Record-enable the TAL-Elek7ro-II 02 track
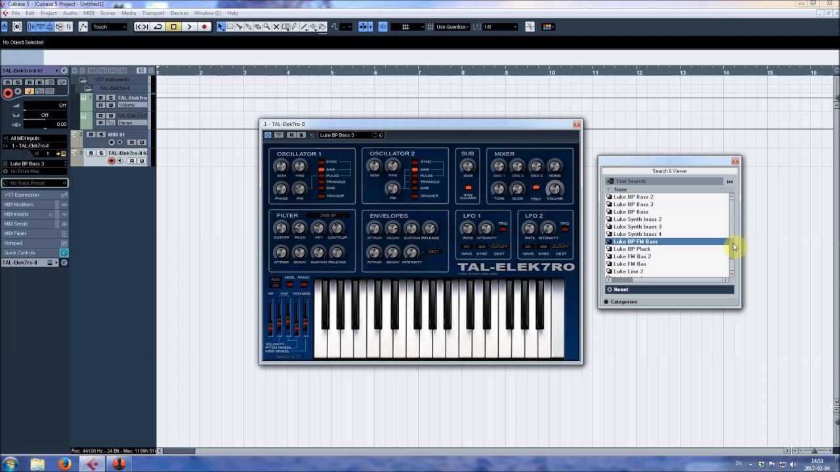Screen dimensions: 840x472 click(x=112, y=161)
